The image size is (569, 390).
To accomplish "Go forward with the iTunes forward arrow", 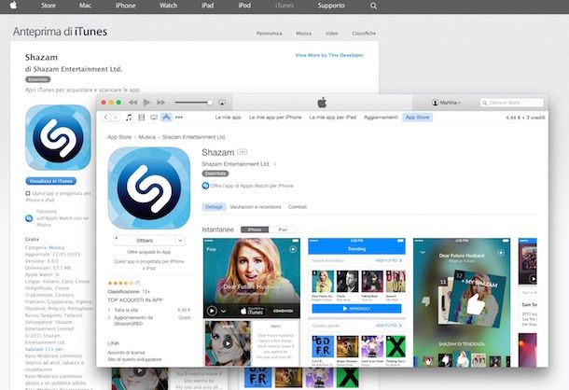I will [115, 118].
